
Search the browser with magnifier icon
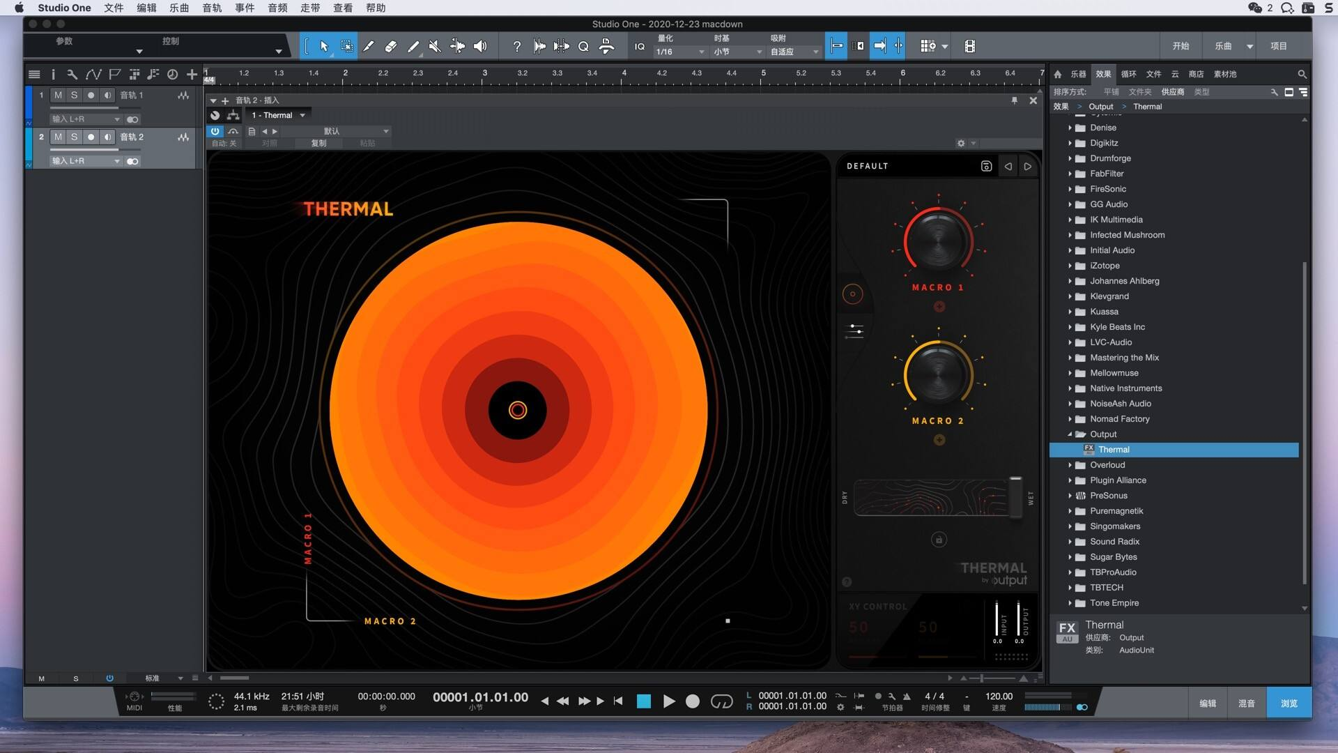tap(1301, 74)
